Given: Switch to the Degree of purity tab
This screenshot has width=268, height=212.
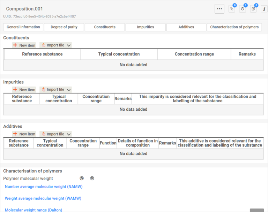Looking at the screenshot, I should click(x=64, y=27).
